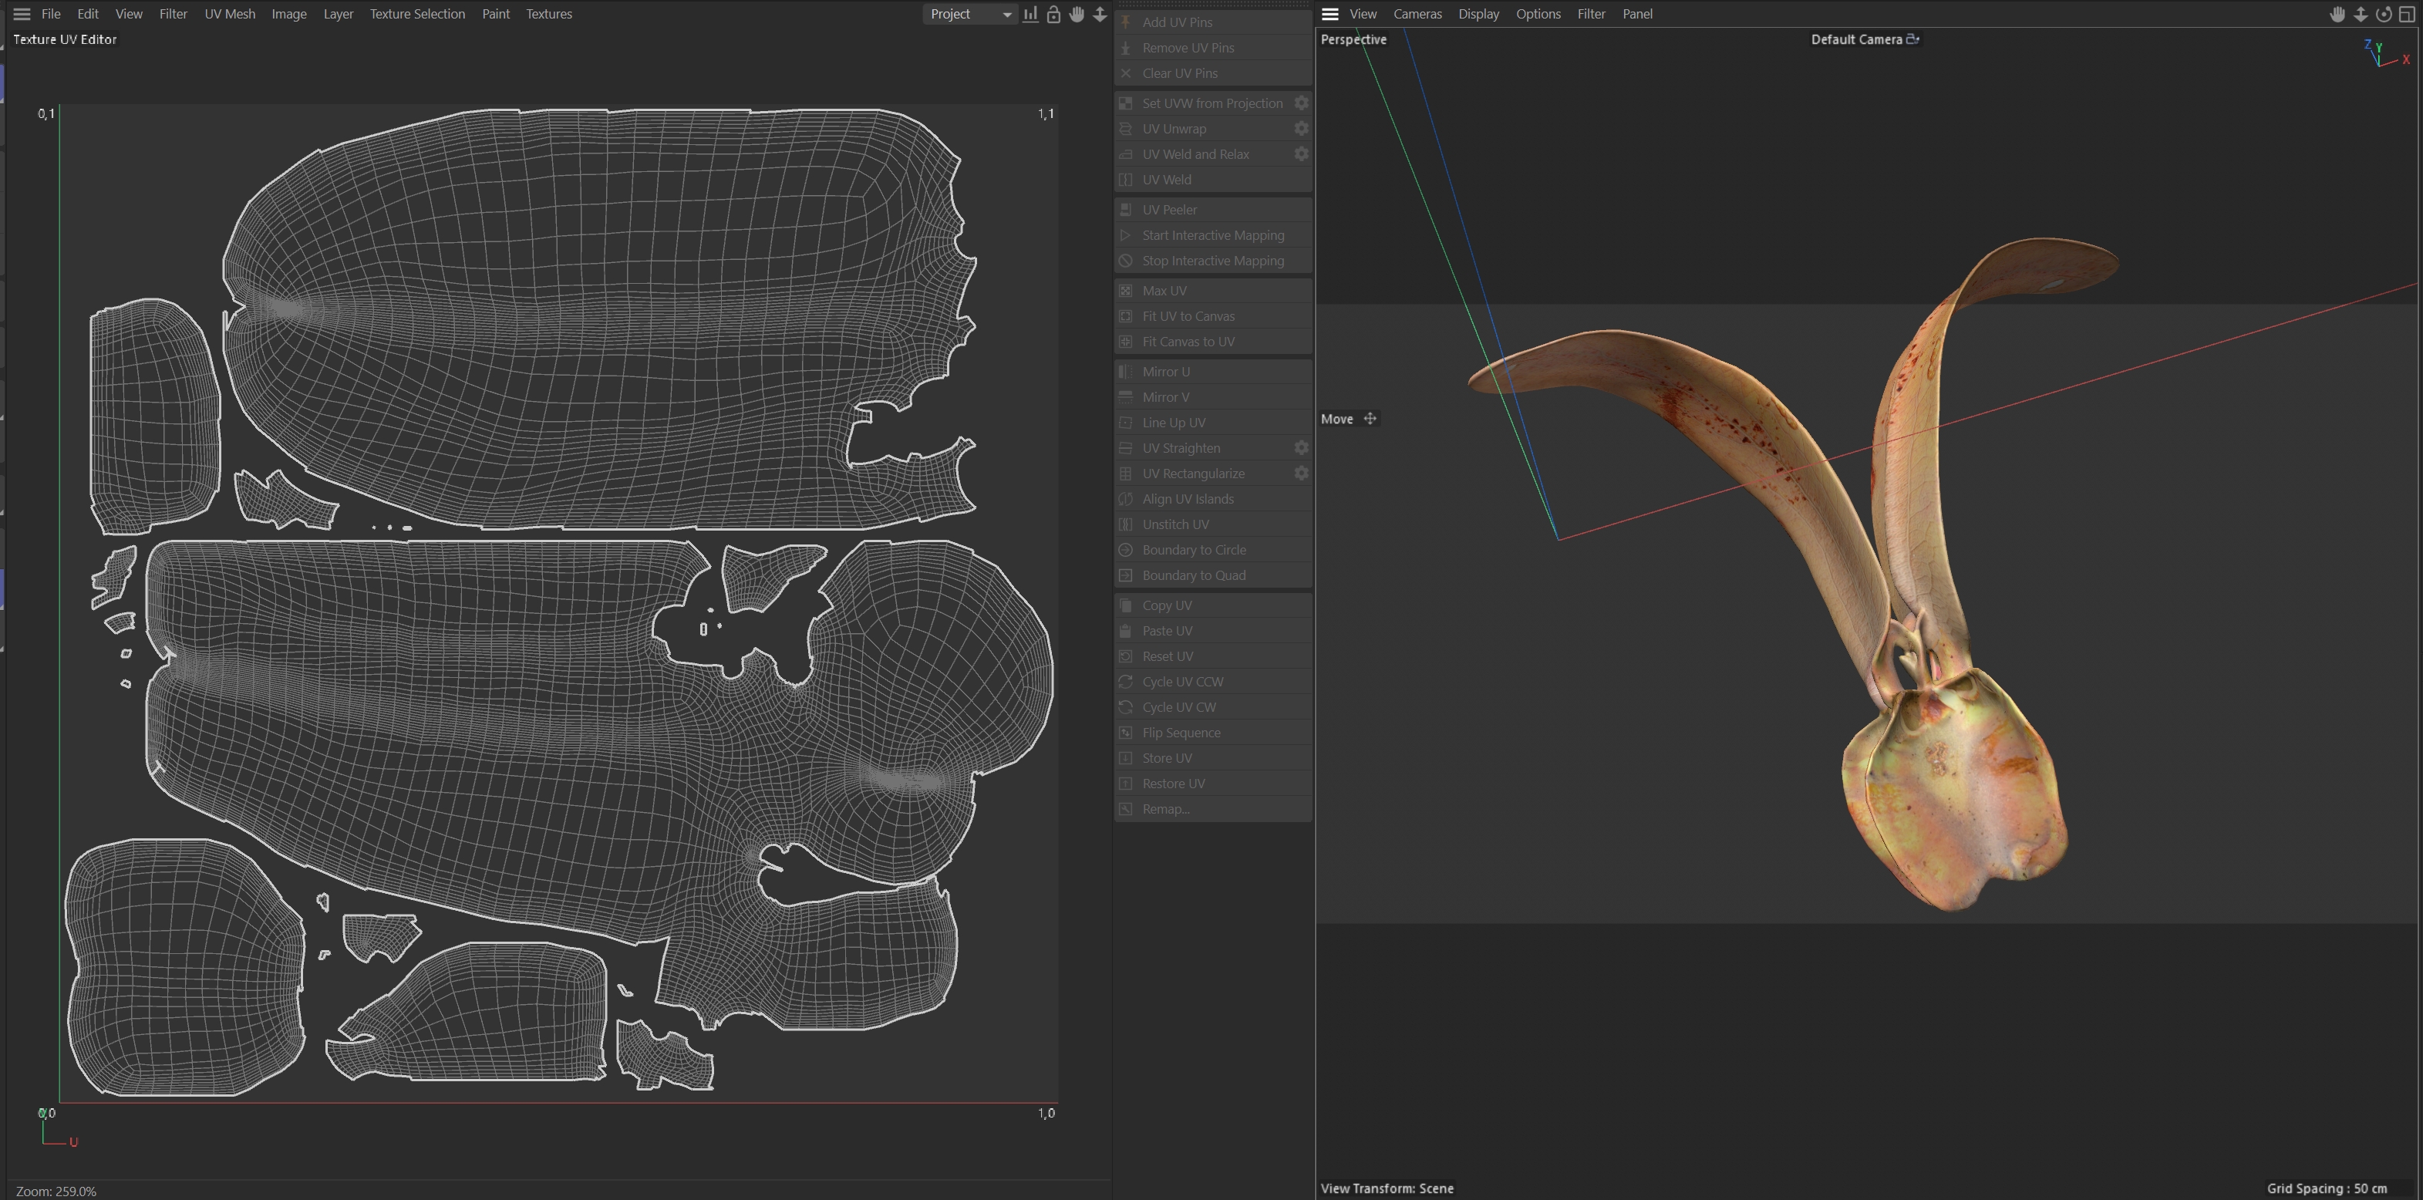Image resolution: width=2423 pixels, height=1200 pixels.
Task: Toggle the UV editor lock icon
Action: tap(1053, 14)
